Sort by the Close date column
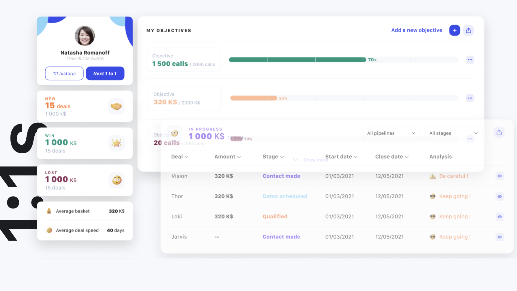Viewport: 517px width, 291px height. (x=392, y=157)
